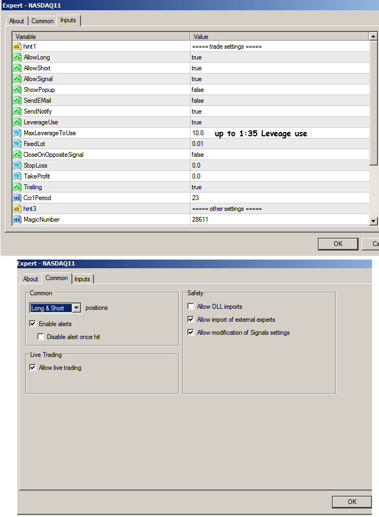379x517 pixels.
Task: Click the SendNotify boolean icon
Action: point(17,111)
